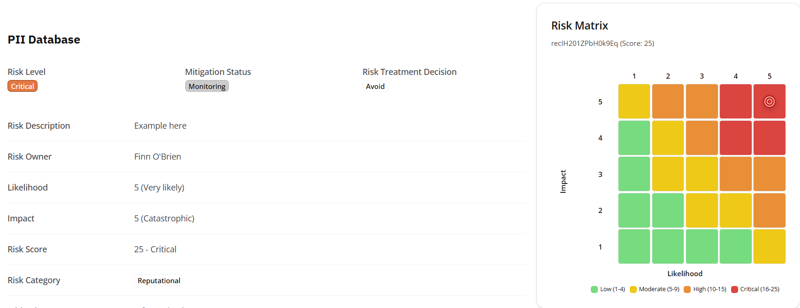Select the Monitoring mitigation status badge
Image resolution: width=800 pixels, height=308 pixels.
[x=207, y=86]
